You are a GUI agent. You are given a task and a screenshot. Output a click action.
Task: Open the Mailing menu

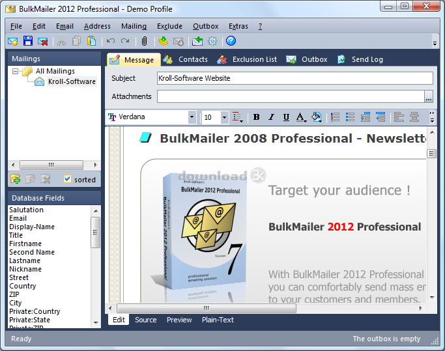(134, 26)
